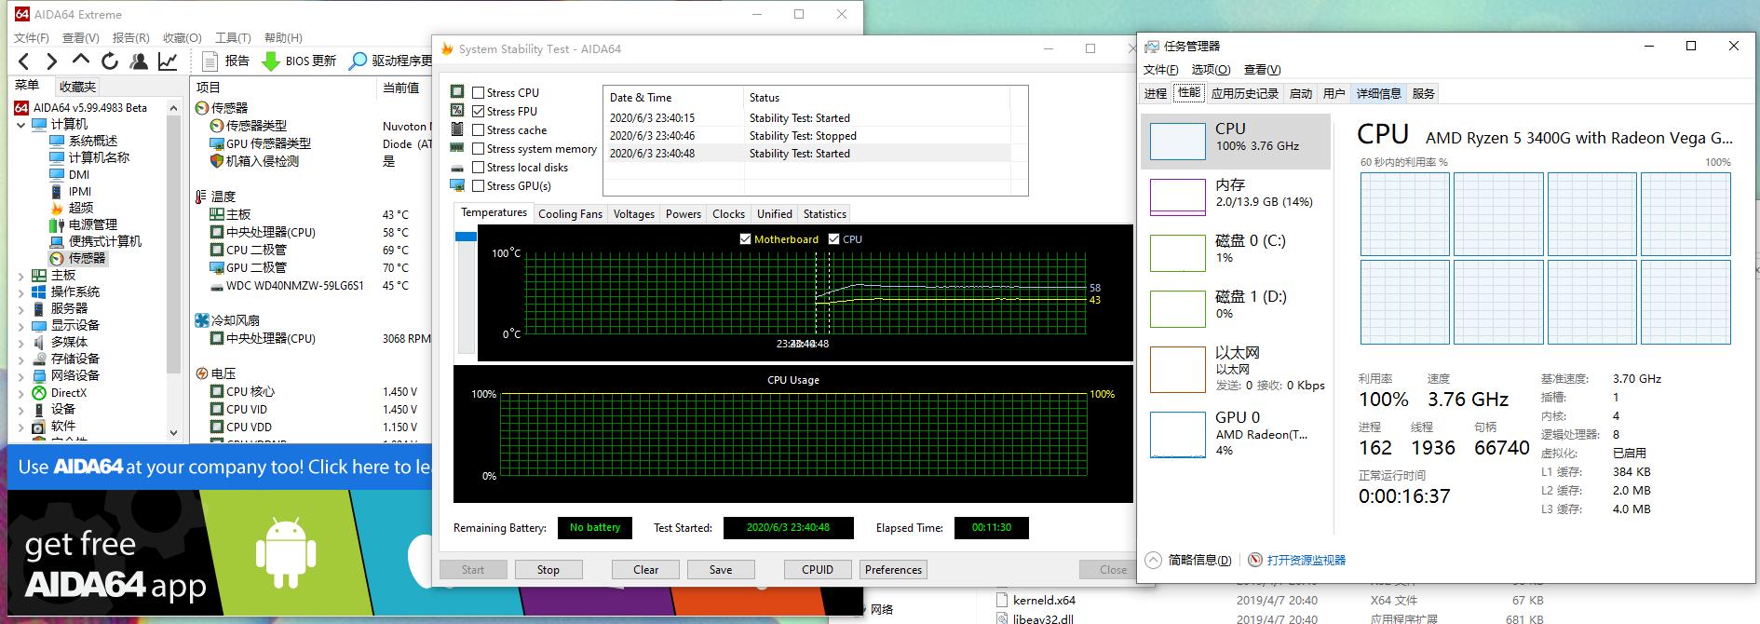Screen dimensions: 1760x624
Task: Click the Refresh arrow icon in AIDA64 toolbar
Action: [110, 61]
